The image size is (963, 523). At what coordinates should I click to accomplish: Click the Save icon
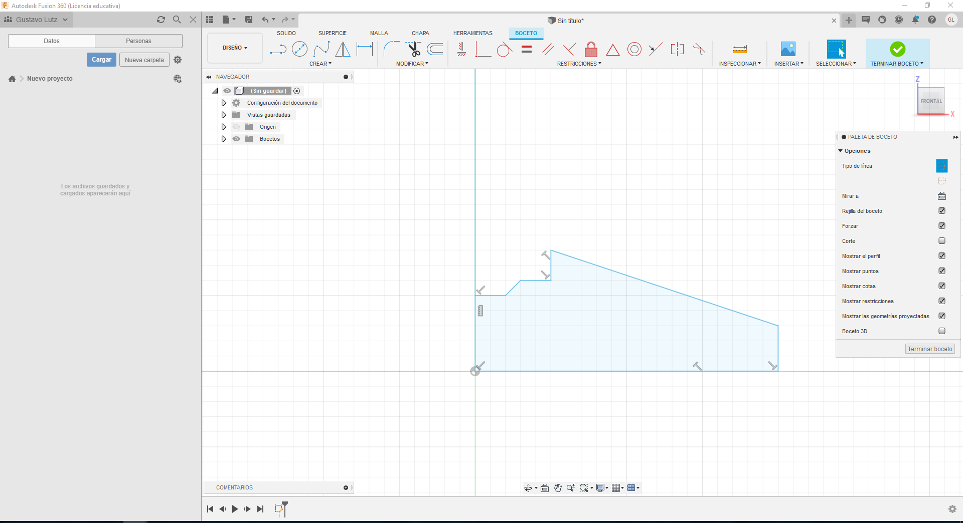click(x=249, y=20)
